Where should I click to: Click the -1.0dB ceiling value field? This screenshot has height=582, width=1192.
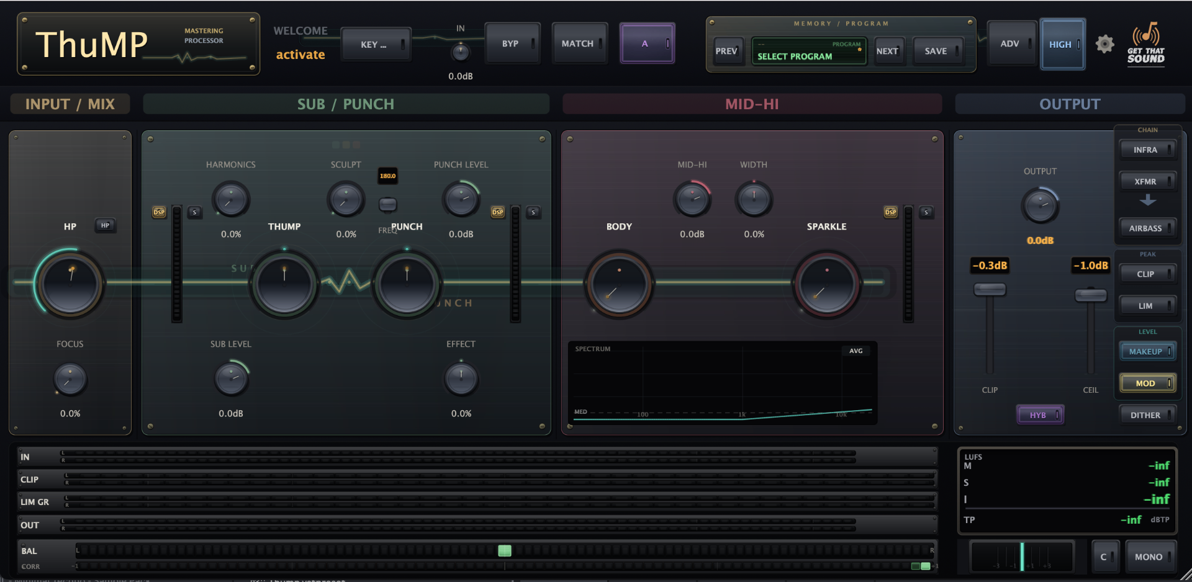pyautogui.click(x=1091, y=266)
